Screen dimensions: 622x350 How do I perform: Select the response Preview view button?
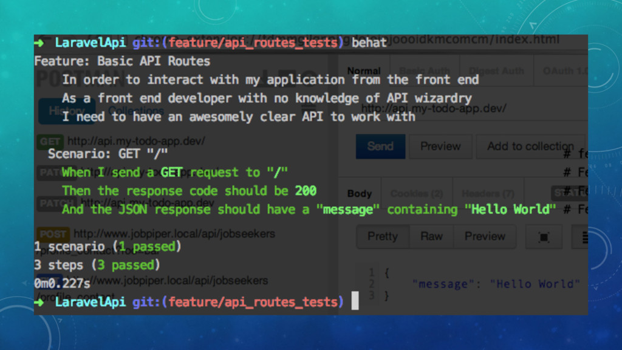tap(485, 236)
